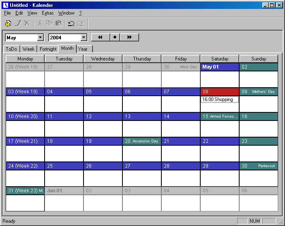The image size is (285, 226).
Task: Switch to the ToDo tab
Action: (11, 49)
